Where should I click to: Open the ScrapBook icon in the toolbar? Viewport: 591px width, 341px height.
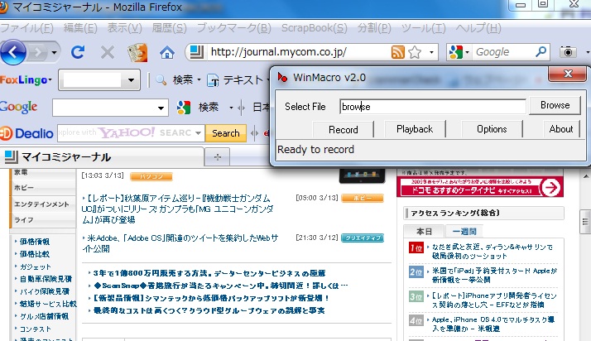click(x=137, y=52)
